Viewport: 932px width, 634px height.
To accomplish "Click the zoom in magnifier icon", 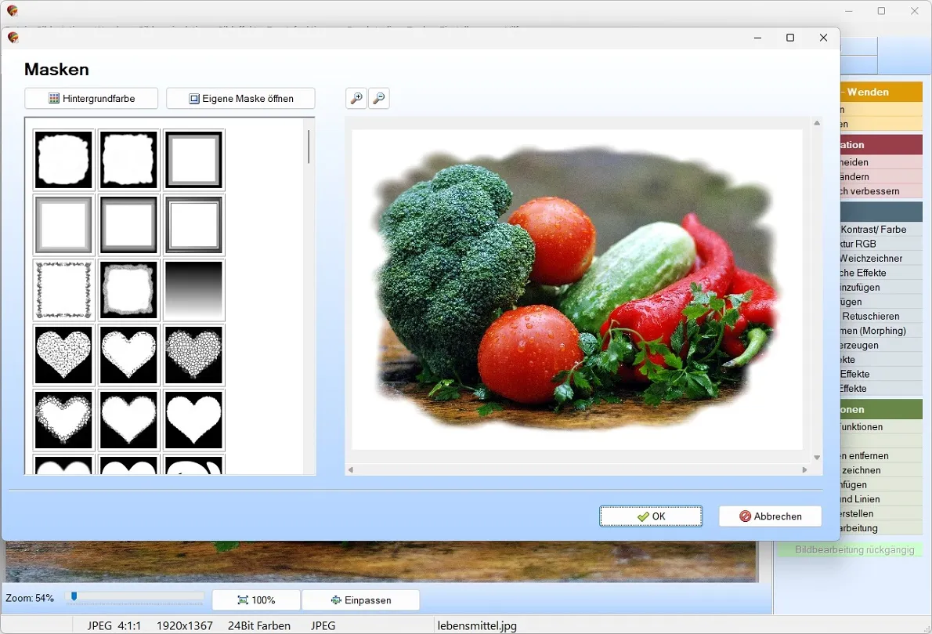I will pyautogui.click(x=356, y=98).
